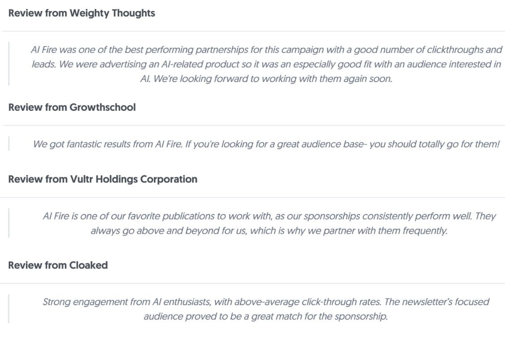Viewport: 505px width, 339px height.
Task: Click the divider line under the Cloaked heading
Action: (252, 283)
